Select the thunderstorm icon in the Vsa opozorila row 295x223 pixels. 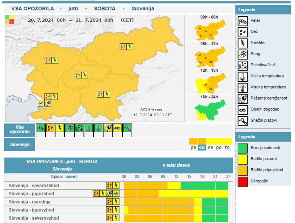click(x=60, y=128)
